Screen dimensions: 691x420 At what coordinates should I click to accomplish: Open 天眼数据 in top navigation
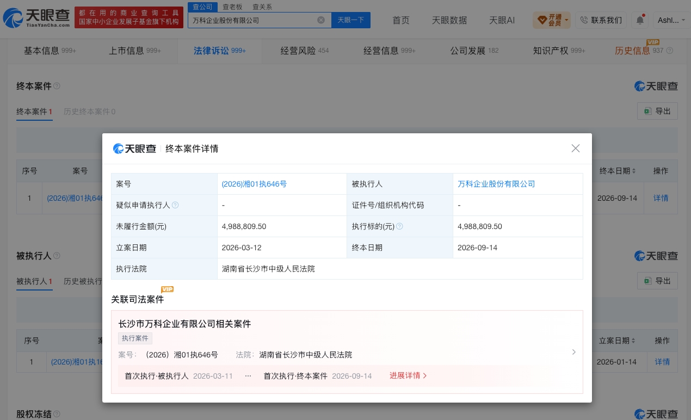(x=449, y=20)
